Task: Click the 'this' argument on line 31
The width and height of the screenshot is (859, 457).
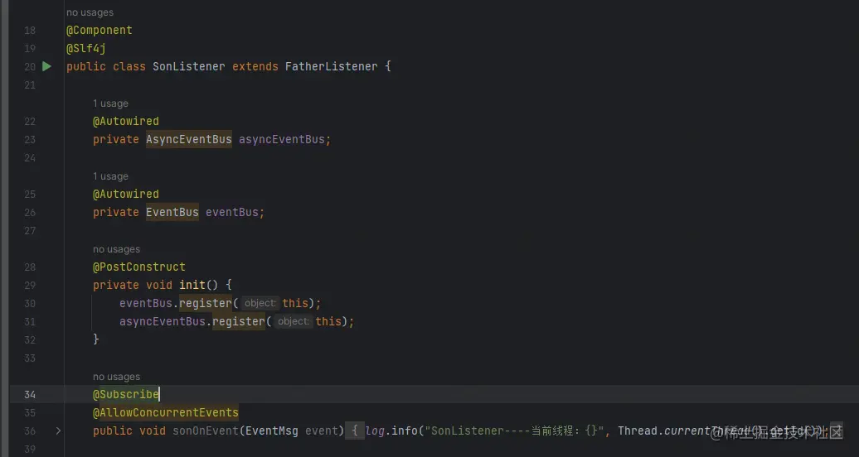Action: pyautogui.click(x=328, y=321)
